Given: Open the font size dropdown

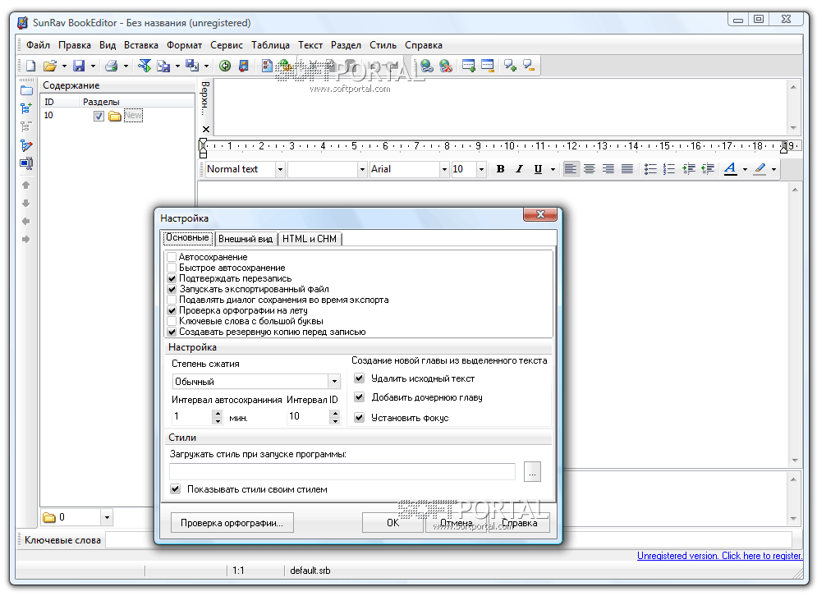Looking at the screenshot, I should (x=481, y=169).
